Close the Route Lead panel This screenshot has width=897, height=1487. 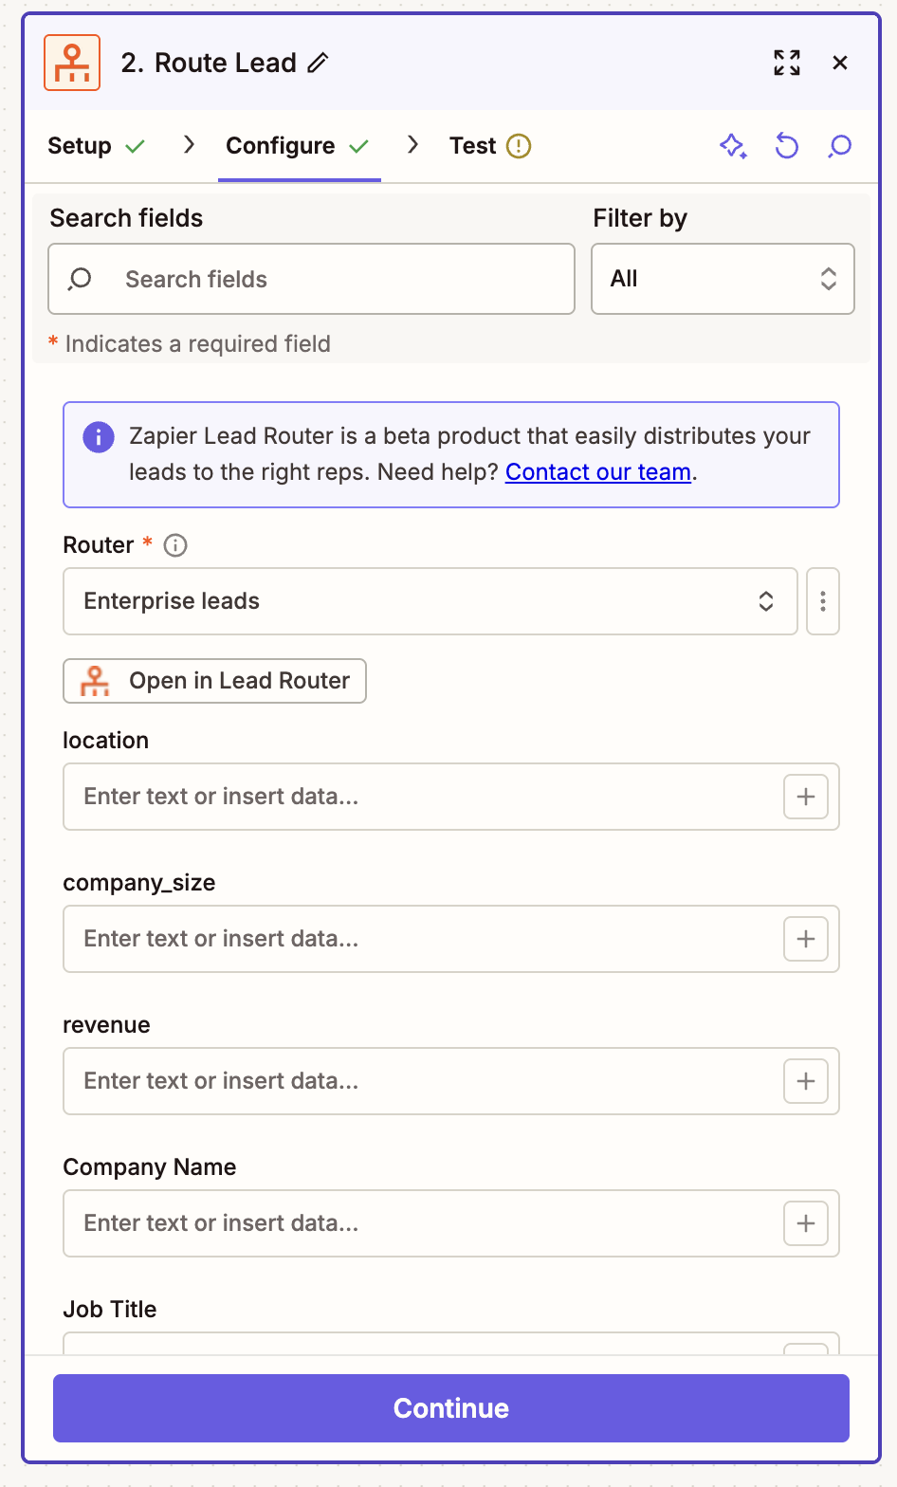coord(840,63)
